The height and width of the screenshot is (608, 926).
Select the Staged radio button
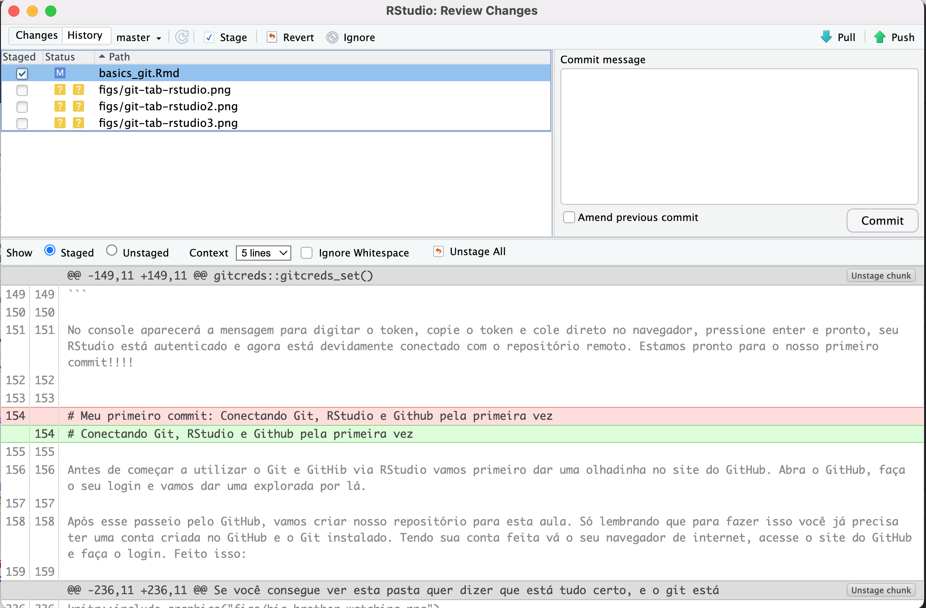[50, 250]
